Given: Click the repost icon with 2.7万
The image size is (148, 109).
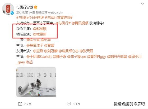Looking at the screenshot, I should [20, 104].
